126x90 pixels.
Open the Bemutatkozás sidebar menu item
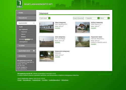(x=26, y=18)
